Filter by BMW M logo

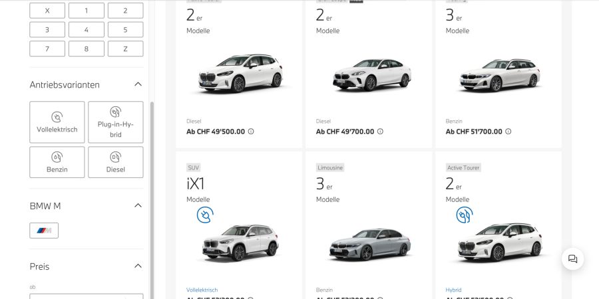[44, 231]
